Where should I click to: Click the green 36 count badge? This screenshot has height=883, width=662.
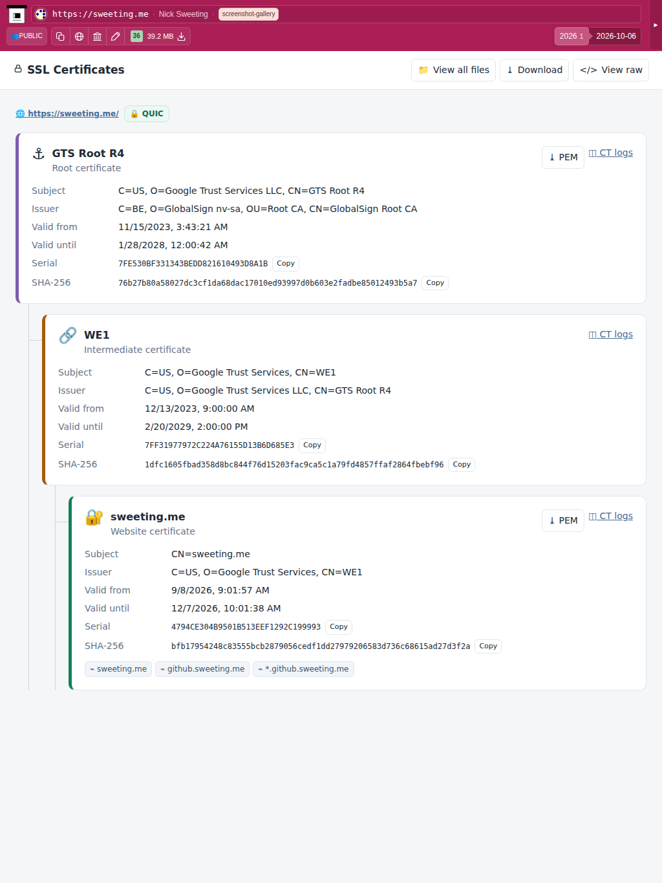[136, 36]
